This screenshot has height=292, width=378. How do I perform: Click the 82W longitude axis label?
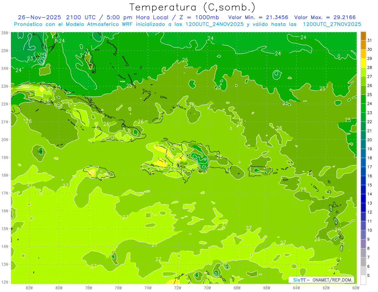coord(29,288)
